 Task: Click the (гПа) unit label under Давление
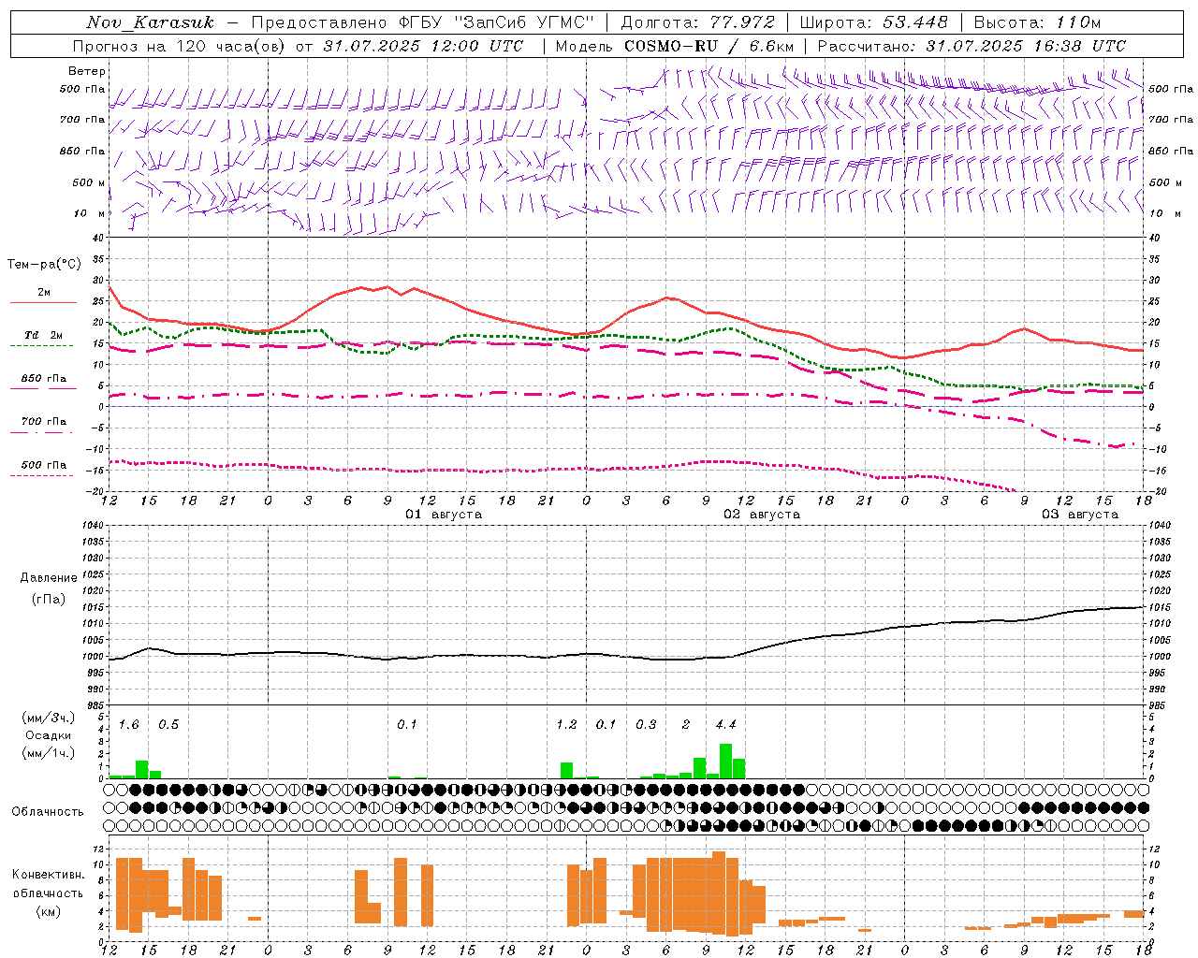coord(49,599)
